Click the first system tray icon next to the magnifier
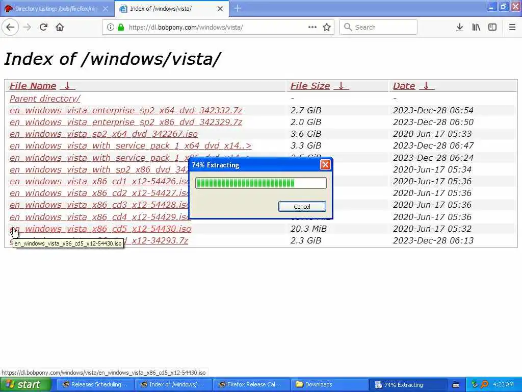The width and height of the screenshot is (522, 392). pyautogui.click(x=475, y=384)
